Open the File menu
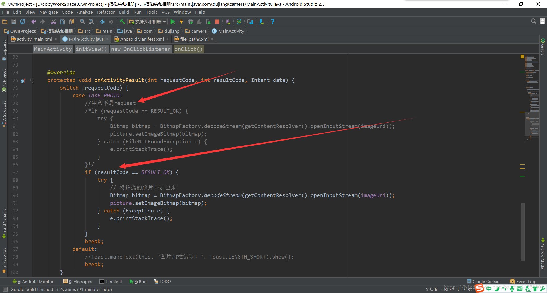 point(5,12)
